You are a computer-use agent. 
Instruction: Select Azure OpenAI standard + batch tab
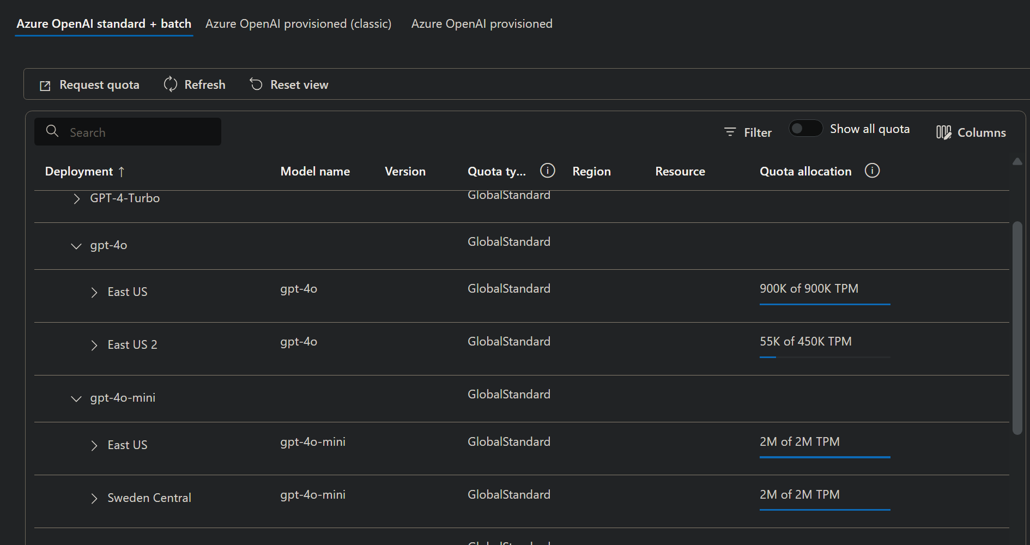104,24
